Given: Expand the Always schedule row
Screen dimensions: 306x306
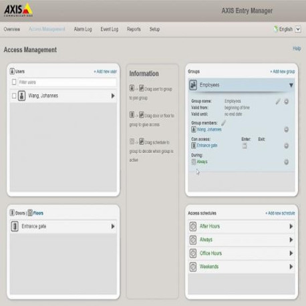Looking at the screenshot, I should click(x=291, y=240).
